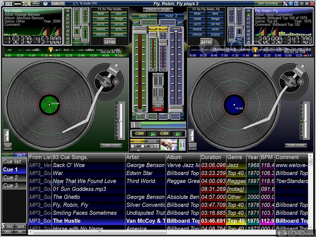Click the clock icon beside Fader FX

[x=46, y=4]
